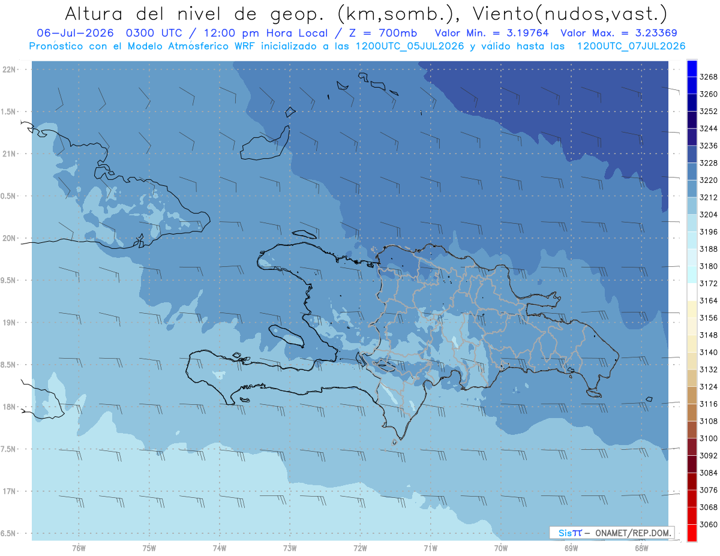Click the '17N' latitude label

(10, 491)
